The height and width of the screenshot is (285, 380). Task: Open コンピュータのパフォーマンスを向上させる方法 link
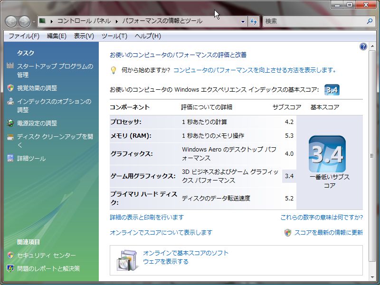coord(255,70)
